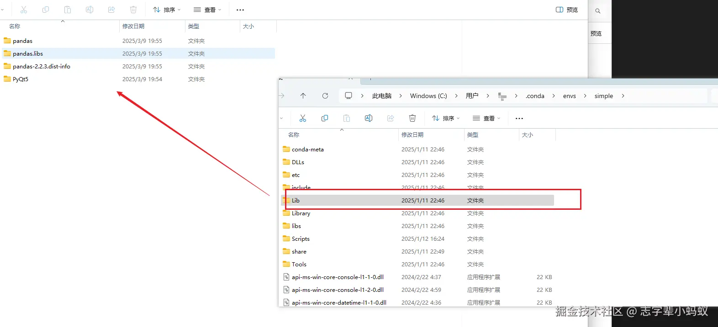The image size is (718, 327).
Task: Open more options ellipsis in back Explorer toolbar
Action: point(240,10)
